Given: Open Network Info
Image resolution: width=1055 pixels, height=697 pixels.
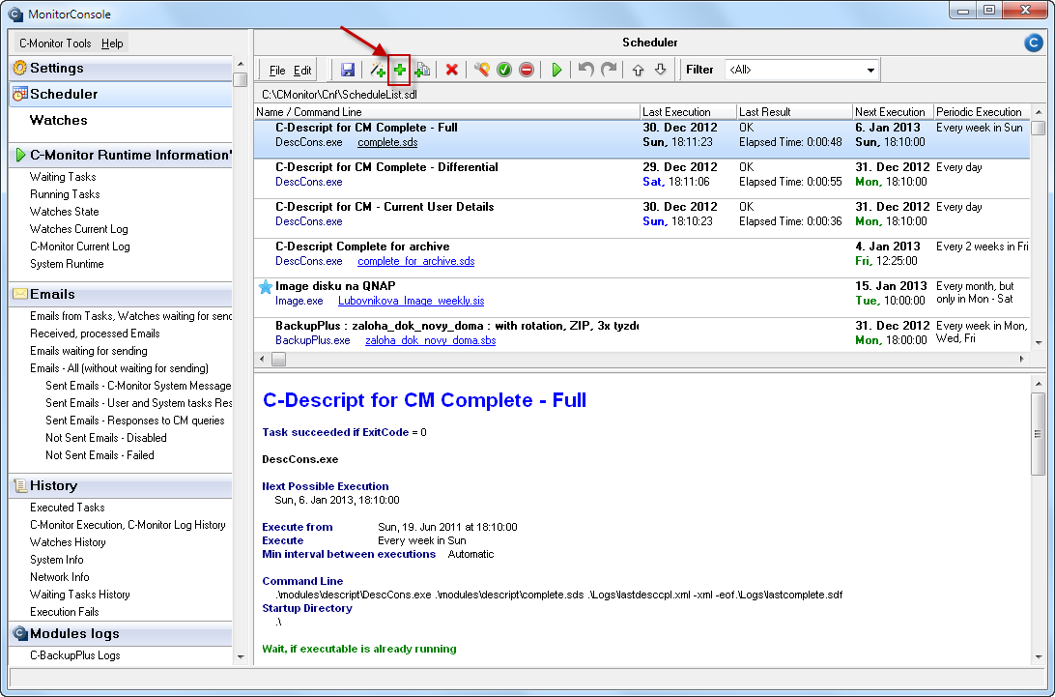Looking at the screenshot, I should click(x=59, y=577).
